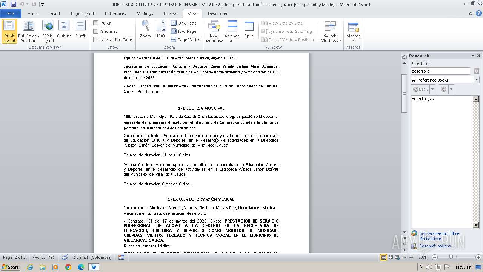Open the File tab
Image resolution: width=483 pixels, height=272 pixels.
(11, 14)
